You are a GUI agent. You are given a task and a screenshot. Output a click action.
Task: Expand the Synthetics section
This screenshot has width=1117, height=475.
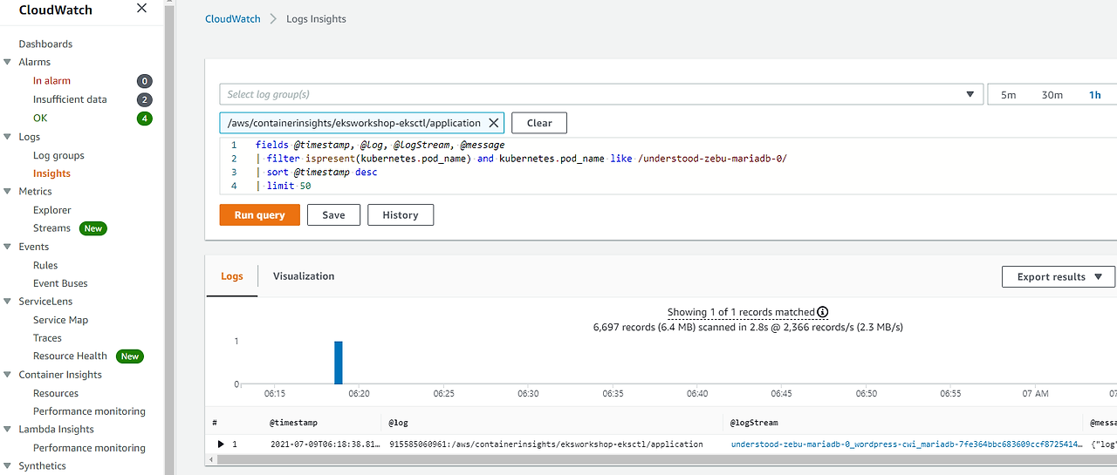pyautogui.click(x=8, y=466)
